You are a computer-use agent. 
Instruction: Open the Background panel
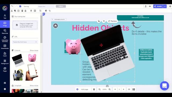pos(5,62)
